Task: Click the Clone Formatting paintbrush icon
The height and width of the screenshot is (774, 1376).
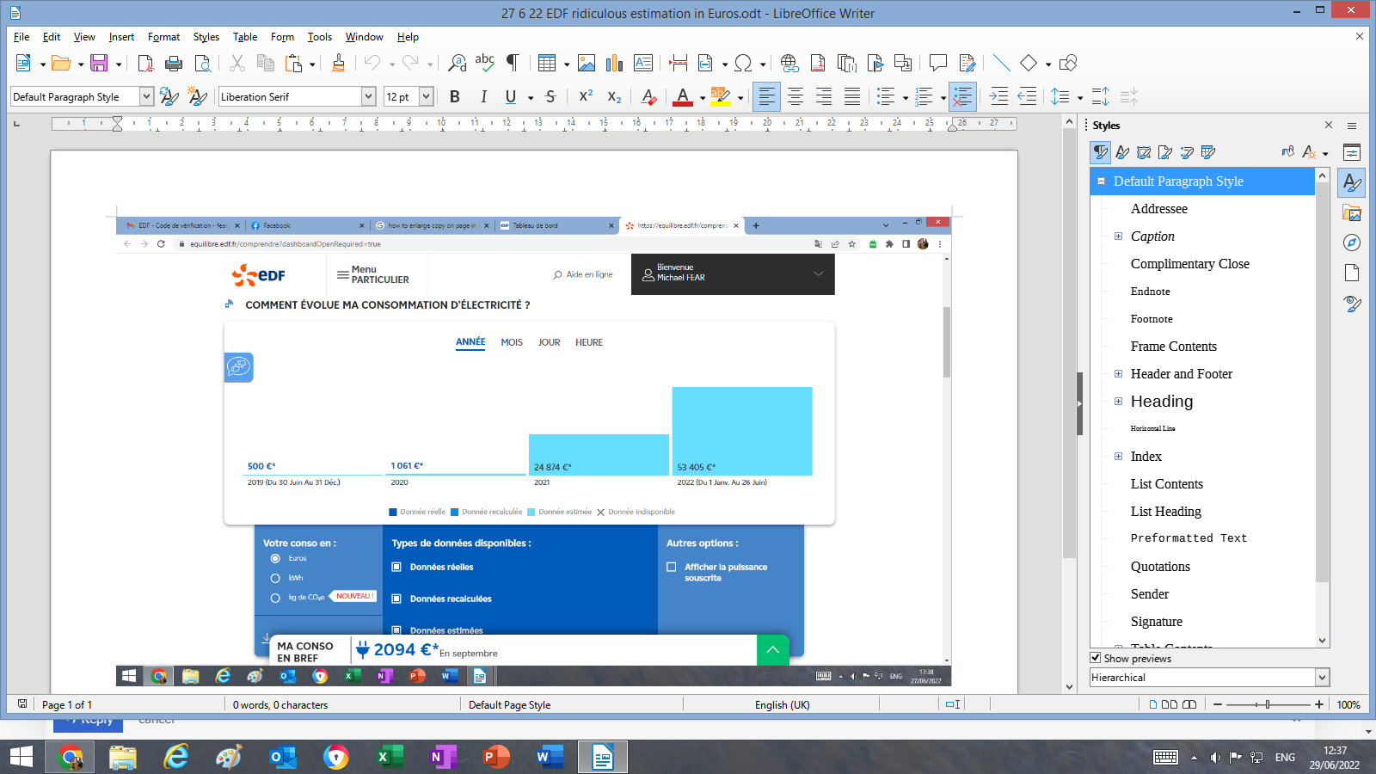Action: (x=338, y=63)
